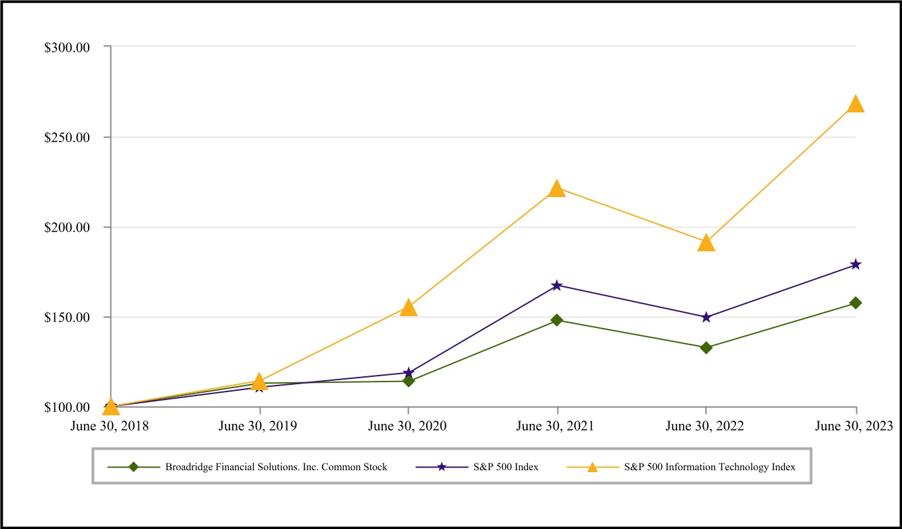Click the green diamond data point at June 30, 2022

coord(706,348)
